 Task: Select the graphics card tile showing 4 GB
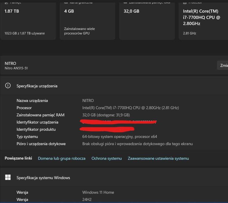pyautogui.click(x=88, y=20)
